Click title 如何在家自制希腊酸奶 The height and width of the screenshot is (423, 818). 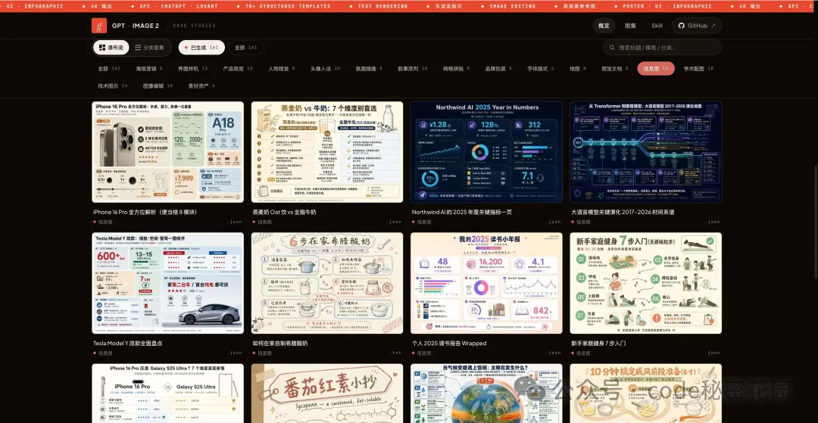click(280, 344)
